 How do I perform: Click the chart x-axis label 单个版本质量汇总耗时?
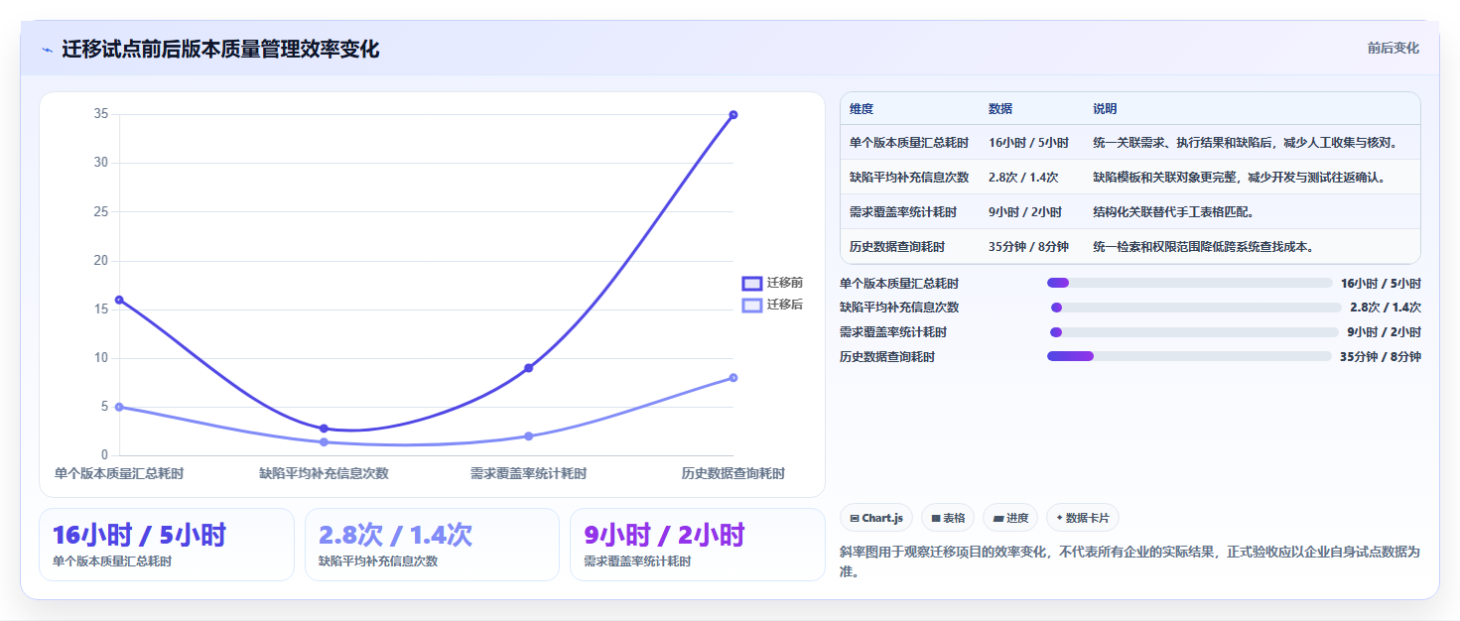[x=119, y=474]
